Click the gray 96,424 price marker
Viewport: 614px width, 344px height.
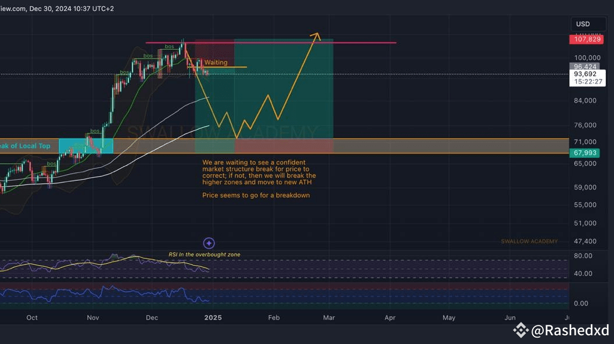[587, 67]
